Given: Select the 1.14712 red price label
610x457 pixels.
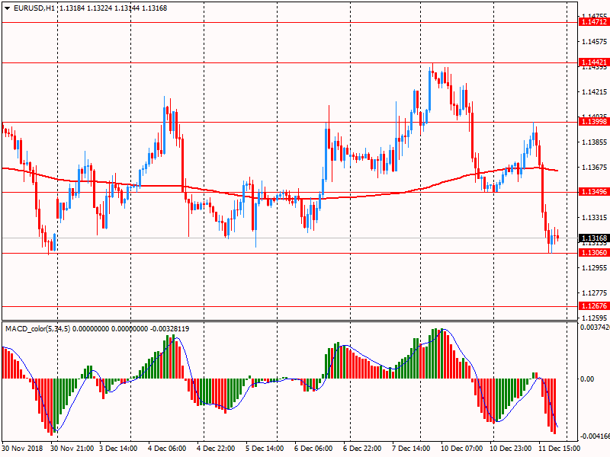Looking at the screenshot, I should coord(593,22).
